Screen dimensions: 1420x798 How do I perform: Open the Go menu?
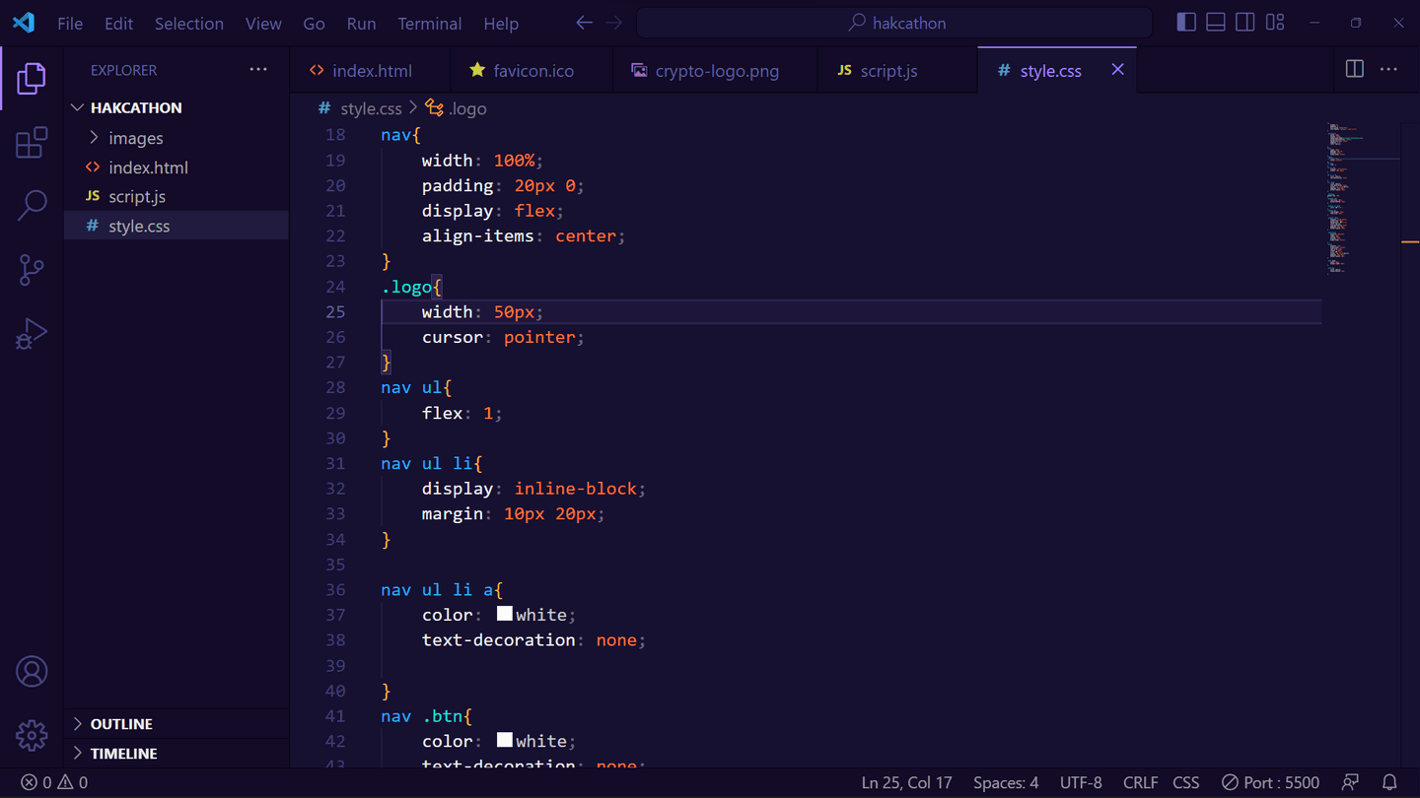pos(314,24)
